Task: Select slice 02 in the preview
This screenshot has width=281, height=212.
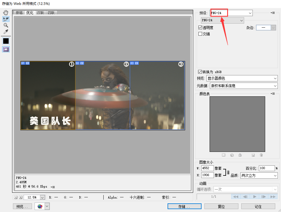Action: 102,96
